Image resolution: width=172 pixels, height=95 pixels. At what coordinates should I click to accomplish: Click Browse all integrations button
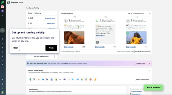(x=143, y=80)
